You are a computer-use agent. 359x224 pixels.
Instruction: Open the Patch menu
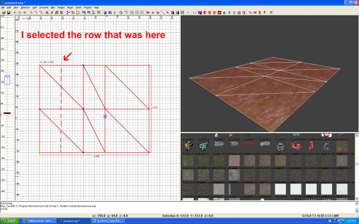point(78,8)
